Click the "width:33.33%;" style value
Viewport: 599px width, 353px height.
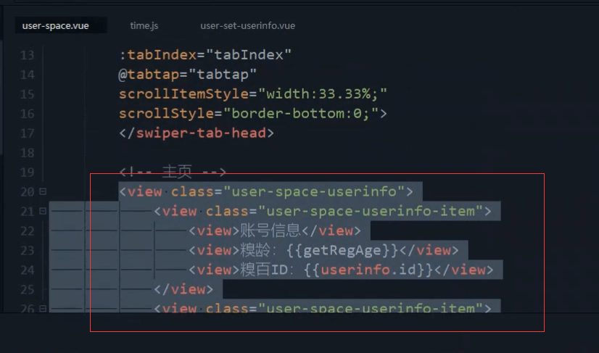(323, 94)
